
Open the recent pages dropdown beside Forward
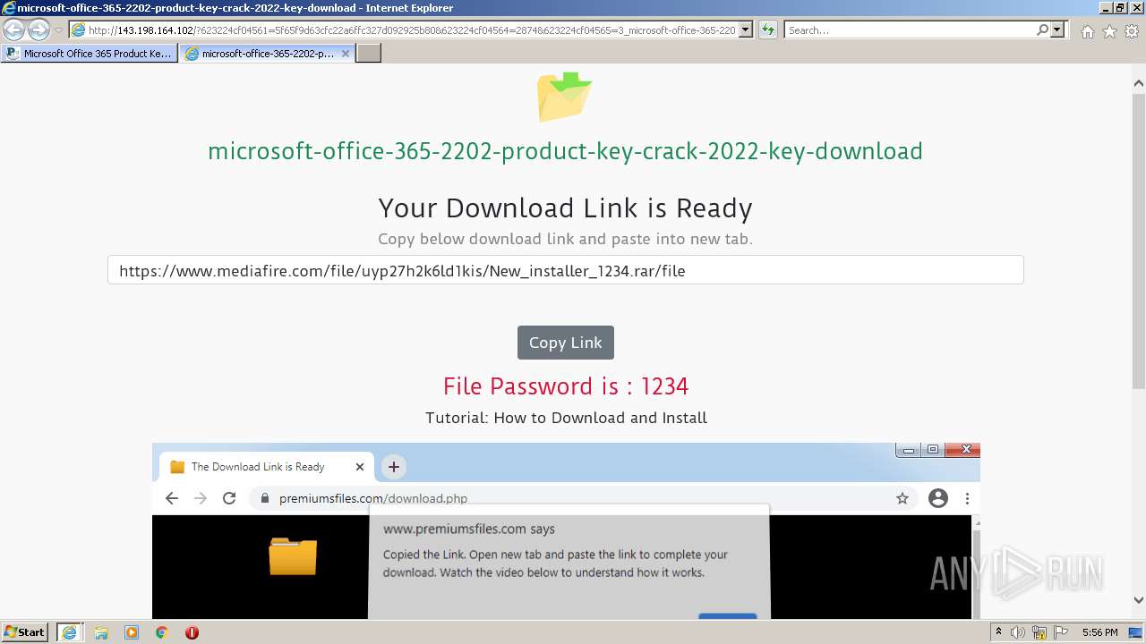58,30
